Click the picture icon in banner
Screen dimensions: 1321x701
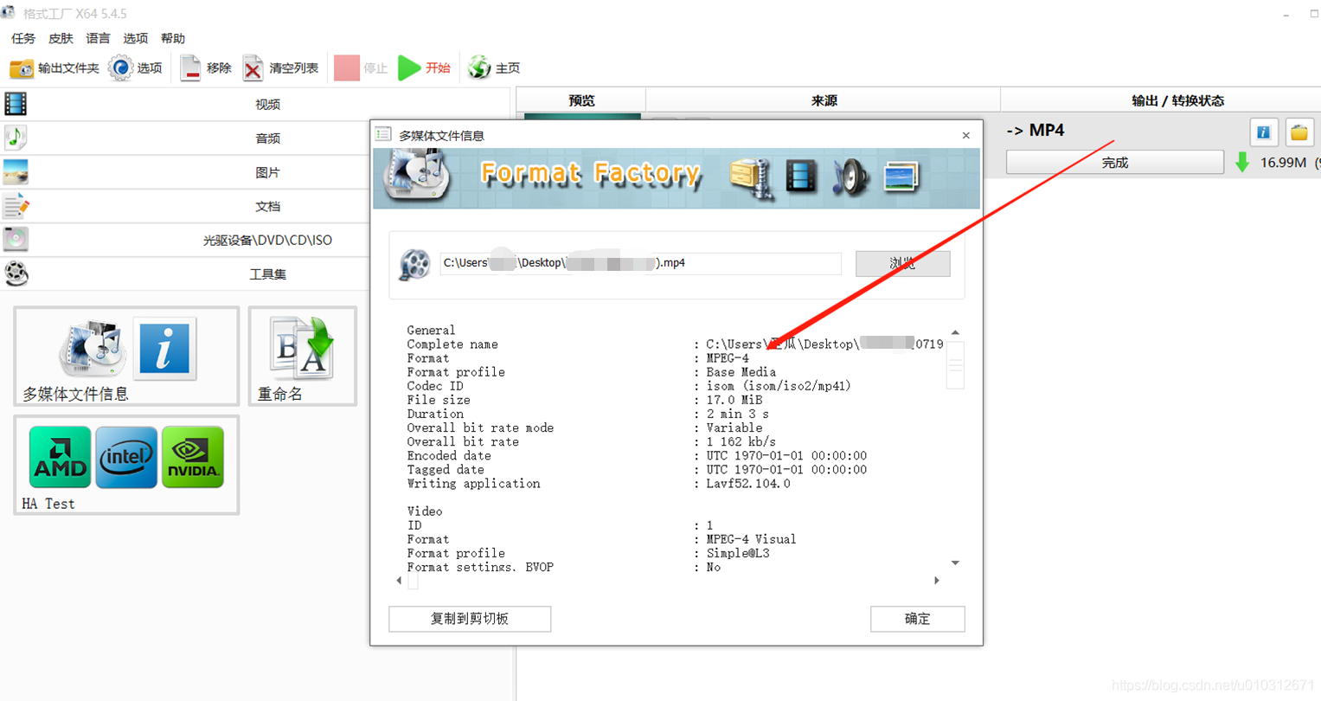(901, 177)
